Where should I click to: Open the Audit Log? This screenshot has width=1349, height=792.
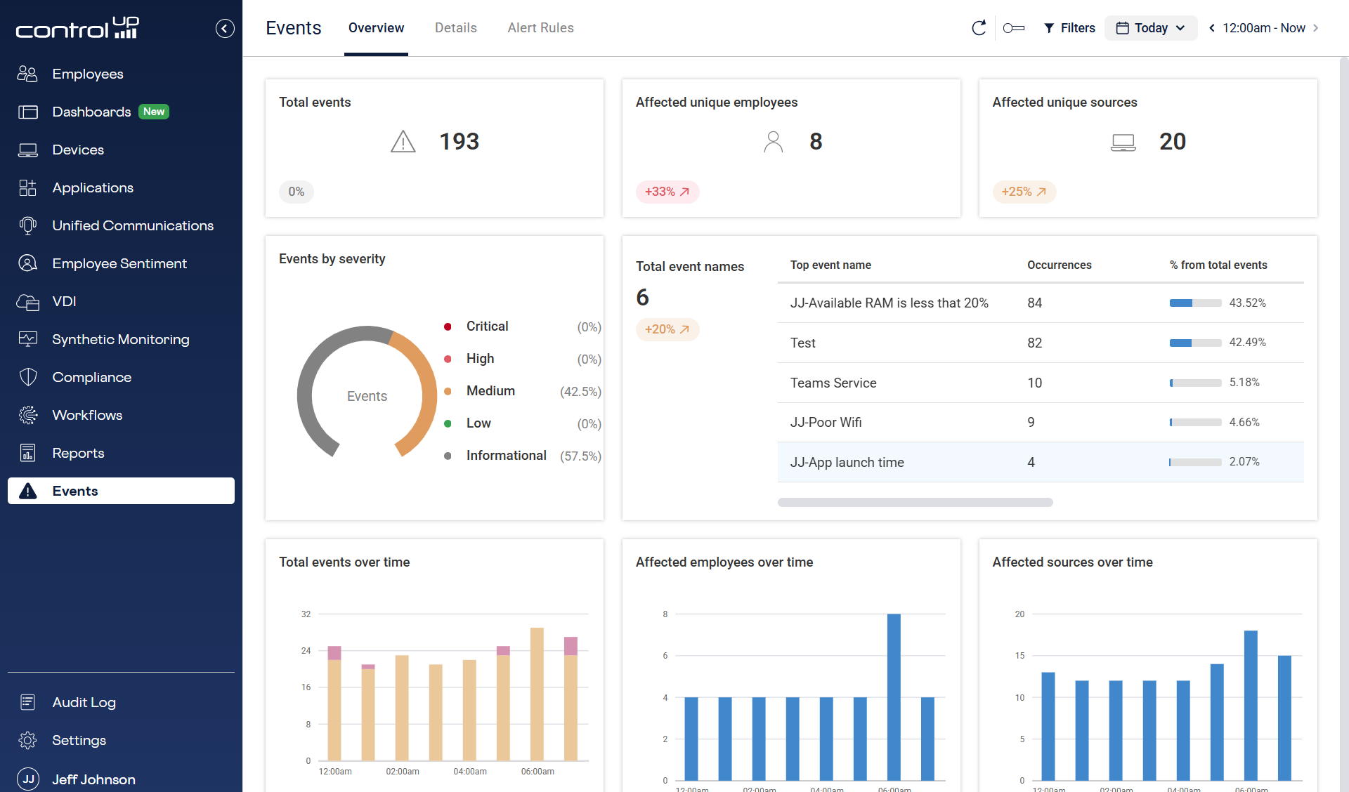pyautogui.click(x=84, y=702)
